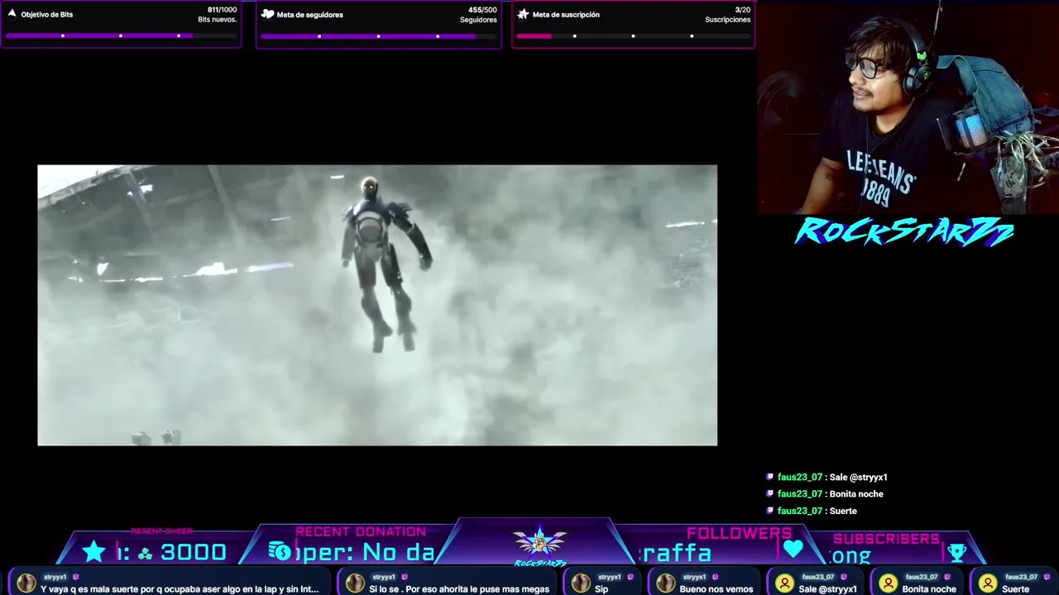Click the 3/20 subscriptions count

click(x=742, y=10)
